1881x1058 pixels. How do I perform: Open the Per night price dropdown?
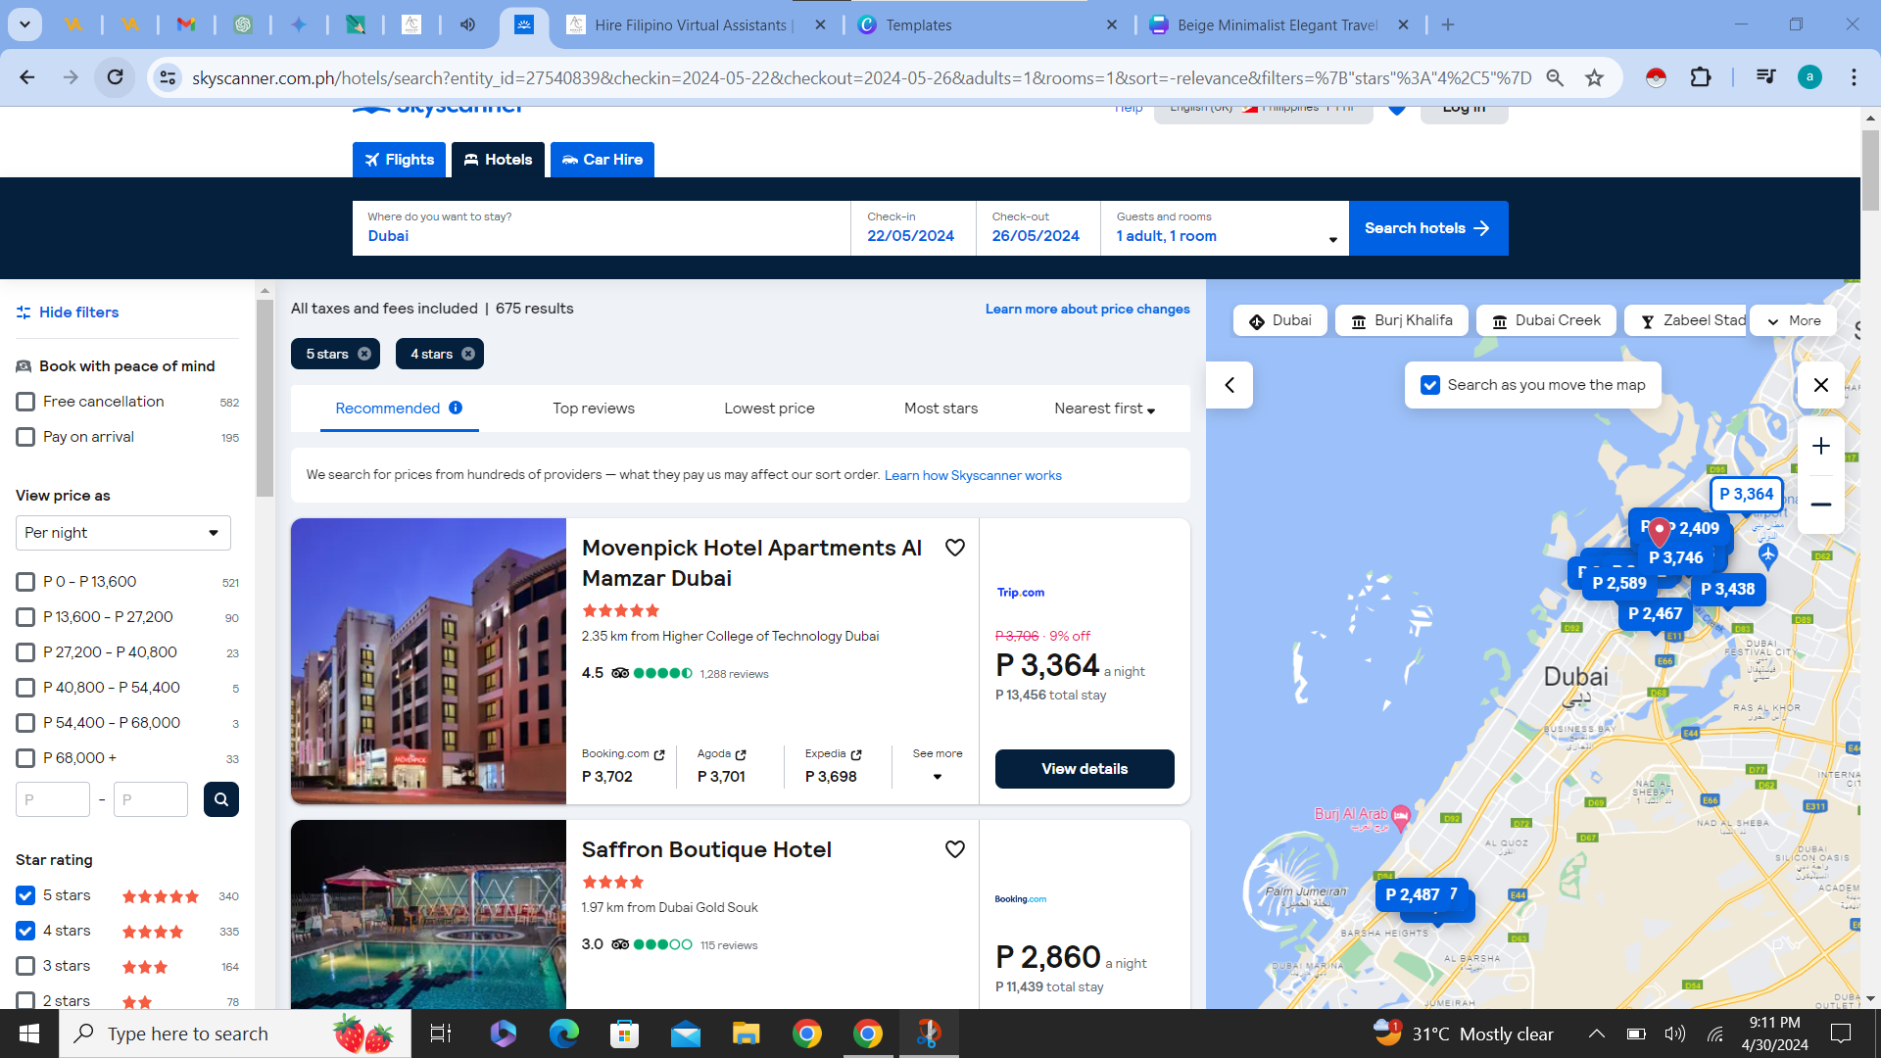tap(122, 533)
